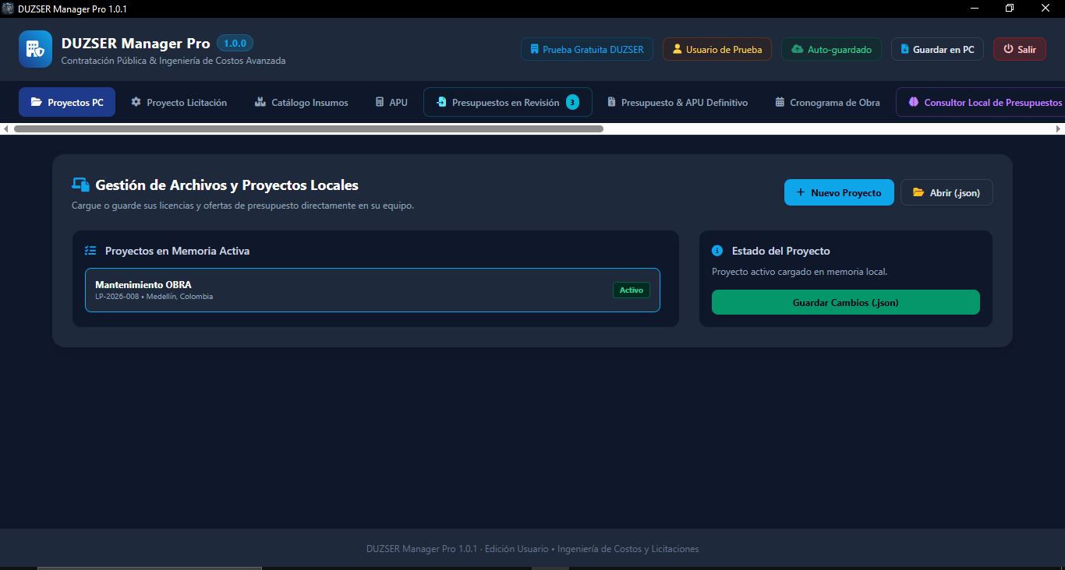This screenshot has width=1065, height=570.
Task: Switch to Cronograma de Obra tab
Action: pos(827,102)
